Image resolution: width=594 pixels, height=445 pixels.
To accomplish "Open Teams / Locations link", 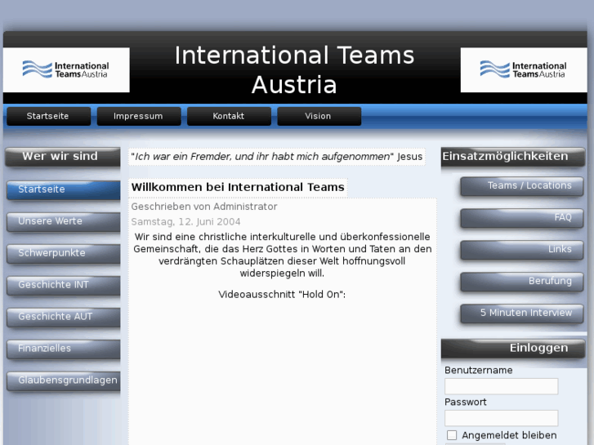I will coord(521,186).
